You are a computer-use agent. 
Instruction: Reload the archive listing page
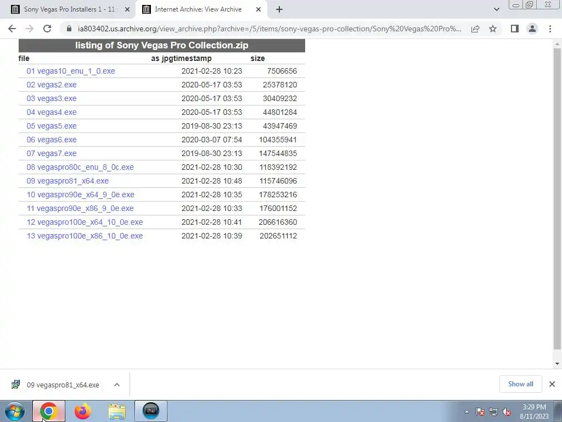click(47, 29)
